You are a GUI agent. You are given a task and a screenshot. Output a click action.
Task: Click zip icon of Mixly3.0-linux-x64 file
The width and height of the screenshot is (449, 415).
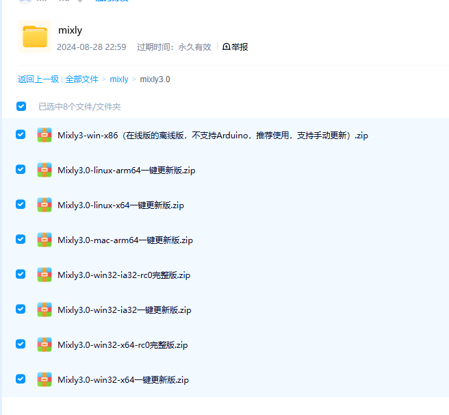44,205
